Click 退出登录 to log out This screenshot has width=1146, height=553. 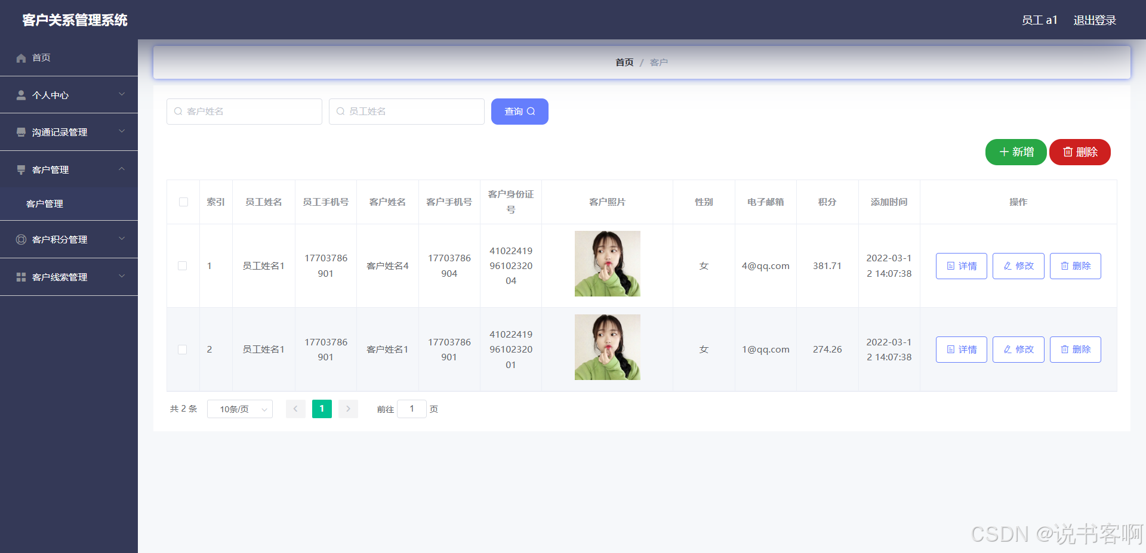click(x=1095, y=20)
